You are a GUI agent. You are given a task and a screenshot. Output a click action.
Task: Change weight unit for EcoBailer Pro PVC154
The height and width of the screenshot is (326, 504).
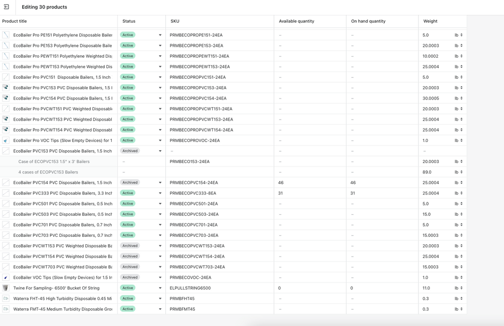pos(458,98)
